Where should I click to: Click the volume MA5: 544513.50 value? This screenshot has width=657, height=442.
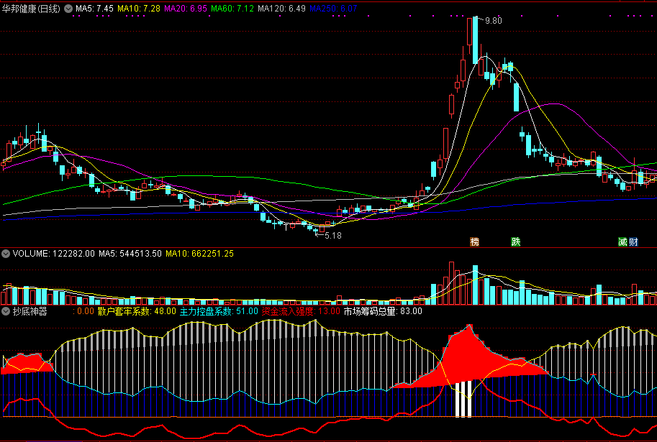[x=130, y=254]
